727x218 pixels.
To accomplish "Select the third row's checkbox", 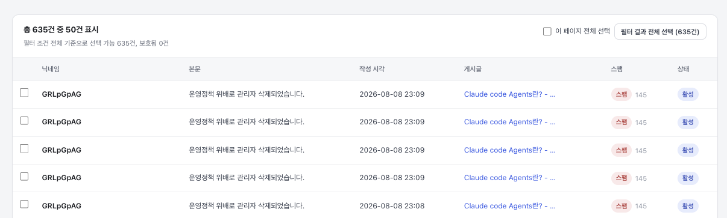I will [x=24, y=148].
